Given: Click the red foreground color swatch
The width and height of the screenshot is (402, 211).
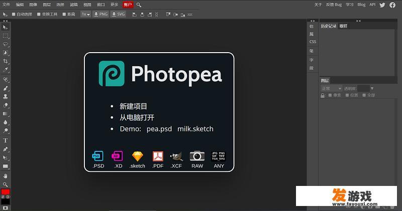Looking at the screenshot, I should coord(5,192).
